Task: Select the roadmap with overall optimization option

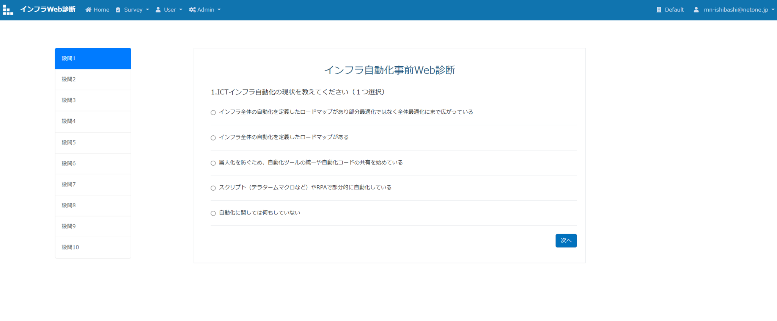Action: pyautogui.click(x=213, y=113)
